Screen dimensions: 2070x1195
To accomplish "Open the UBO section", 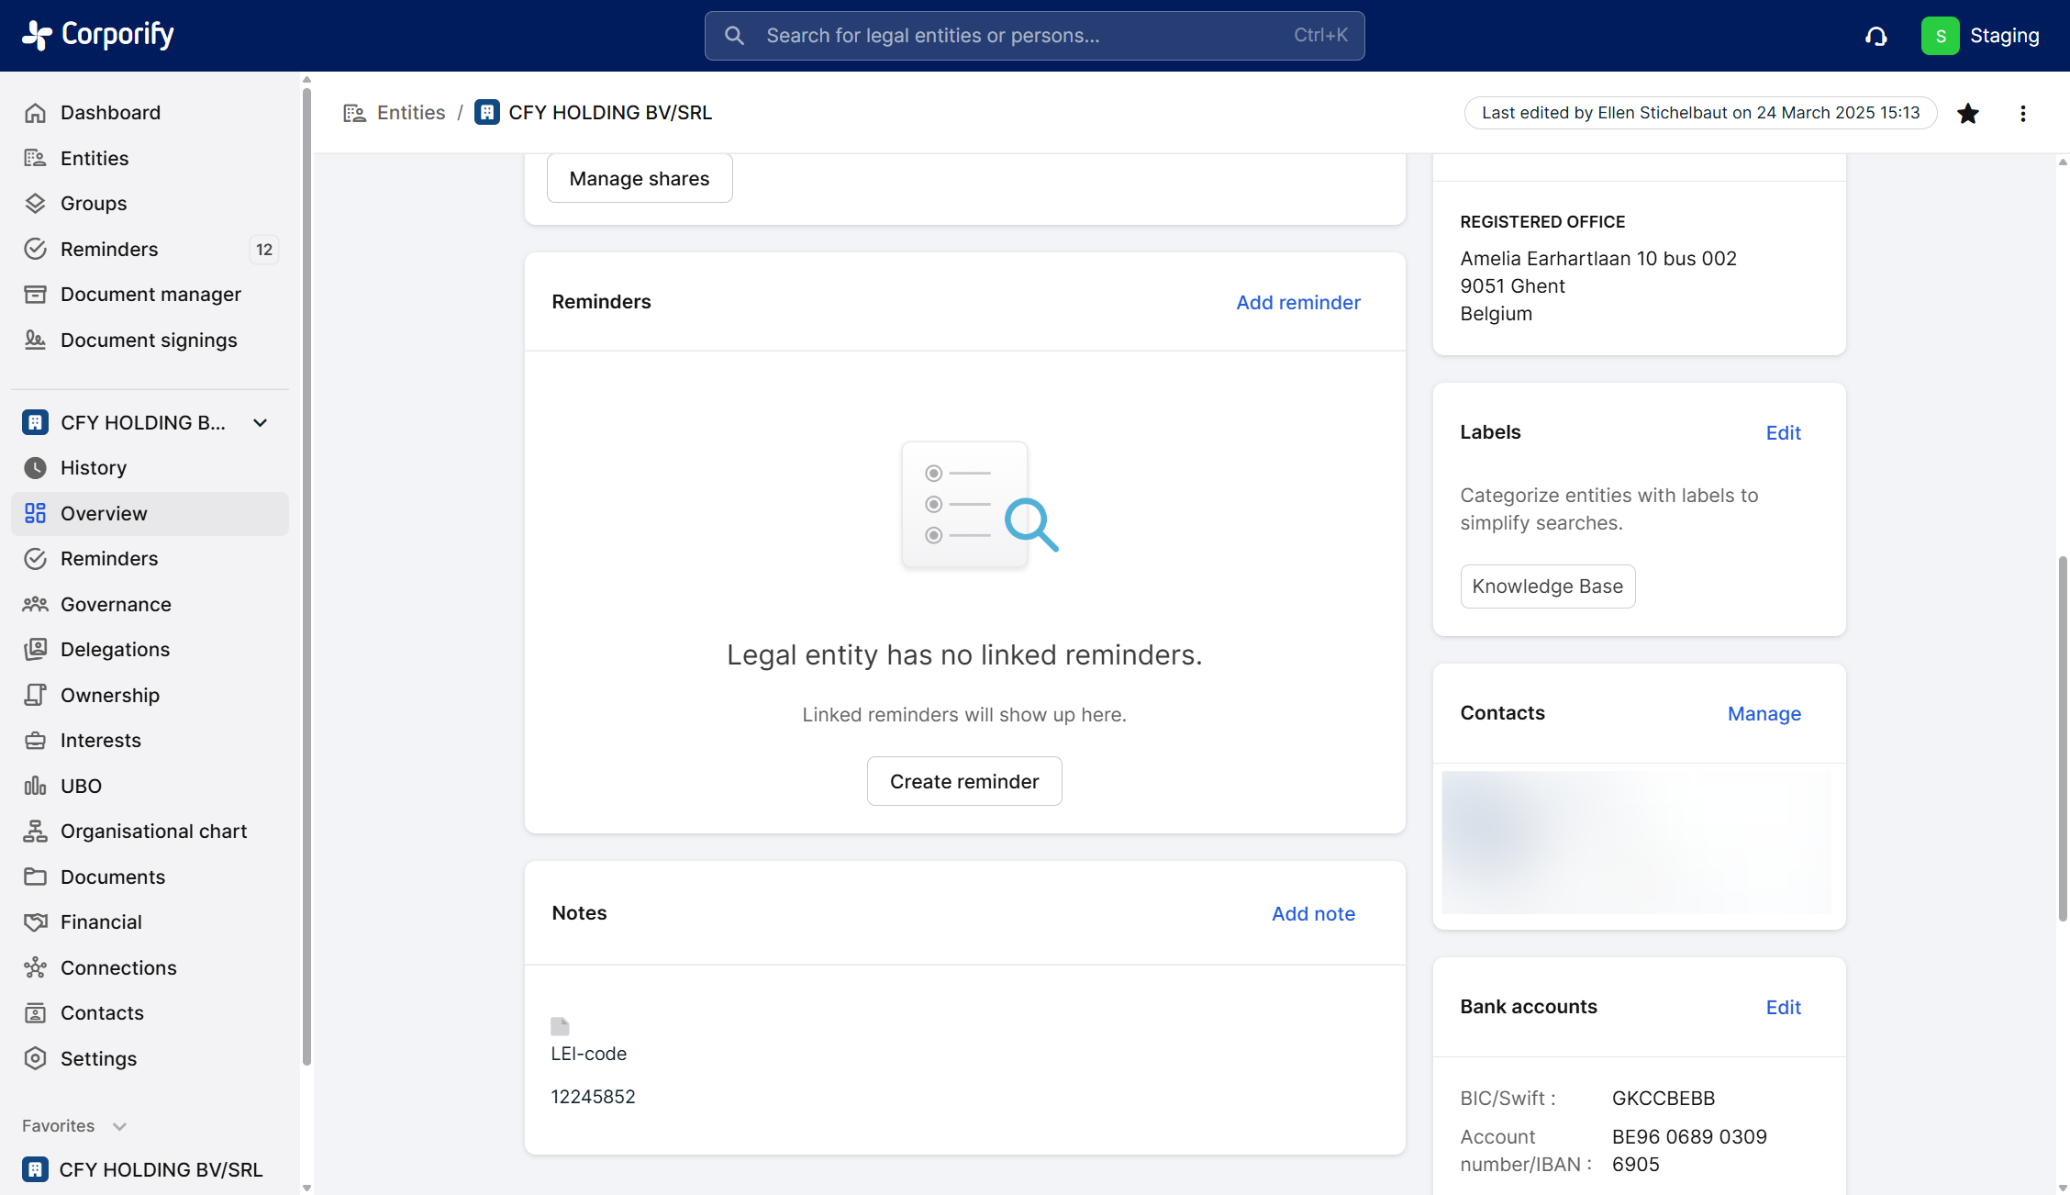I will tap(81, 786).
